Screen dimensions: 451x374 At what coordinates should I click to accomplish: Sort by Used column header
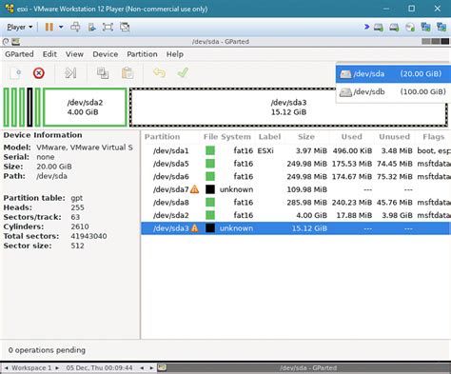351,137
